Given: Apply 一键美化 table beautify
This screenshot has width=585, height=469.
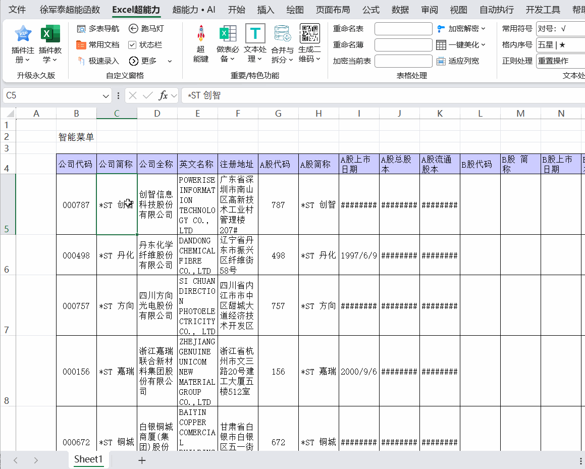Looking at the screenshot, I should click(461, 45).
